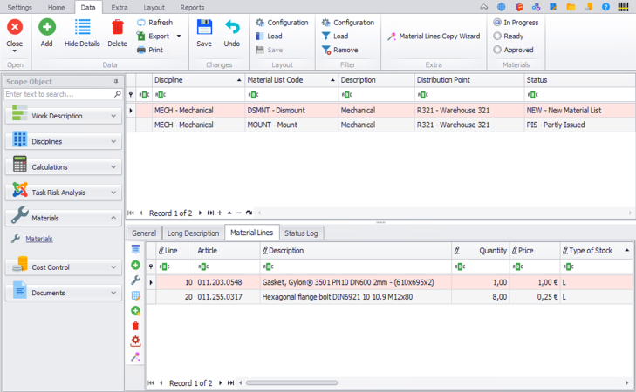Select the In Progress radio button

click(497, 23)
